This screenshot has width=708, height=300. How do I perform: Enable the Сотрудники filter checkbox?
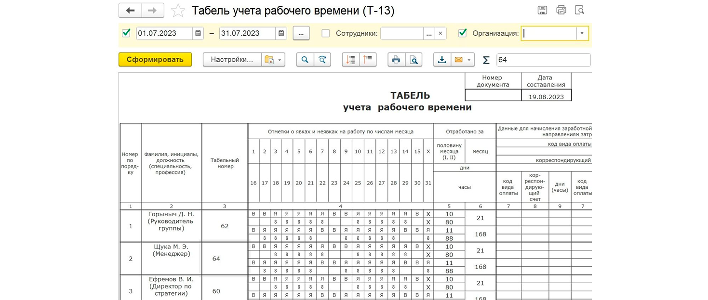[x=326, y=33]
